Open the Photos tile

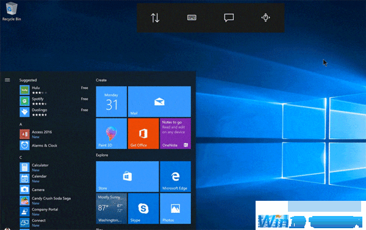pyautogui.click(x=175, y=208)
